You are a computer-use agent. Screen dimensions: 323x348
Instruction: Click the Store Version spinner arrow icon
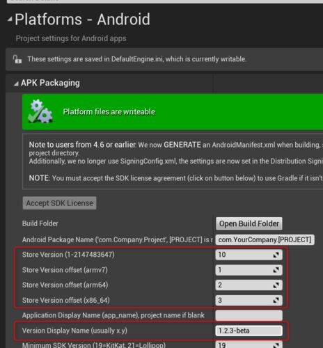[276, 255]
